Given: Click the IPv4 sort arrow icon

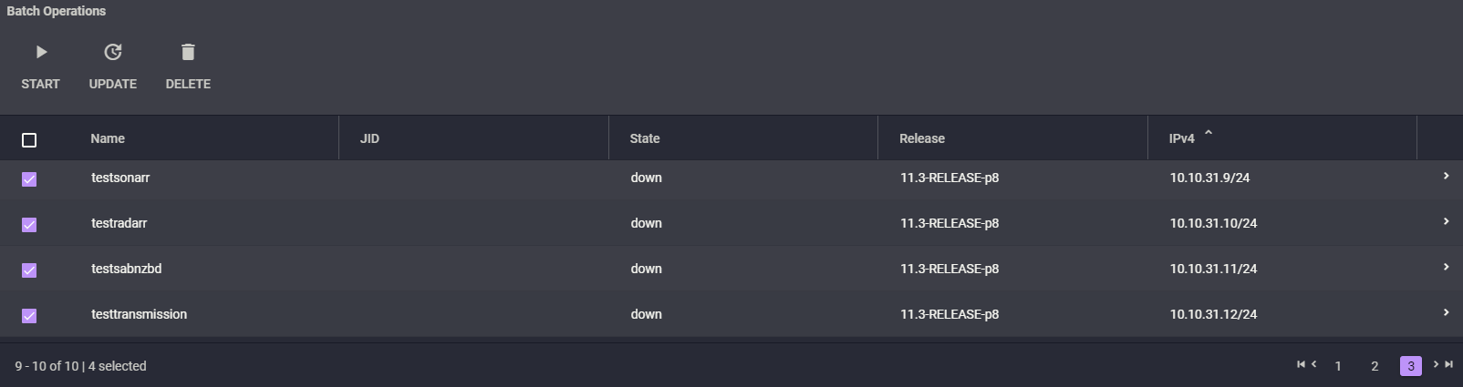Looking at the screenshot, I should tap(1209, 134).
